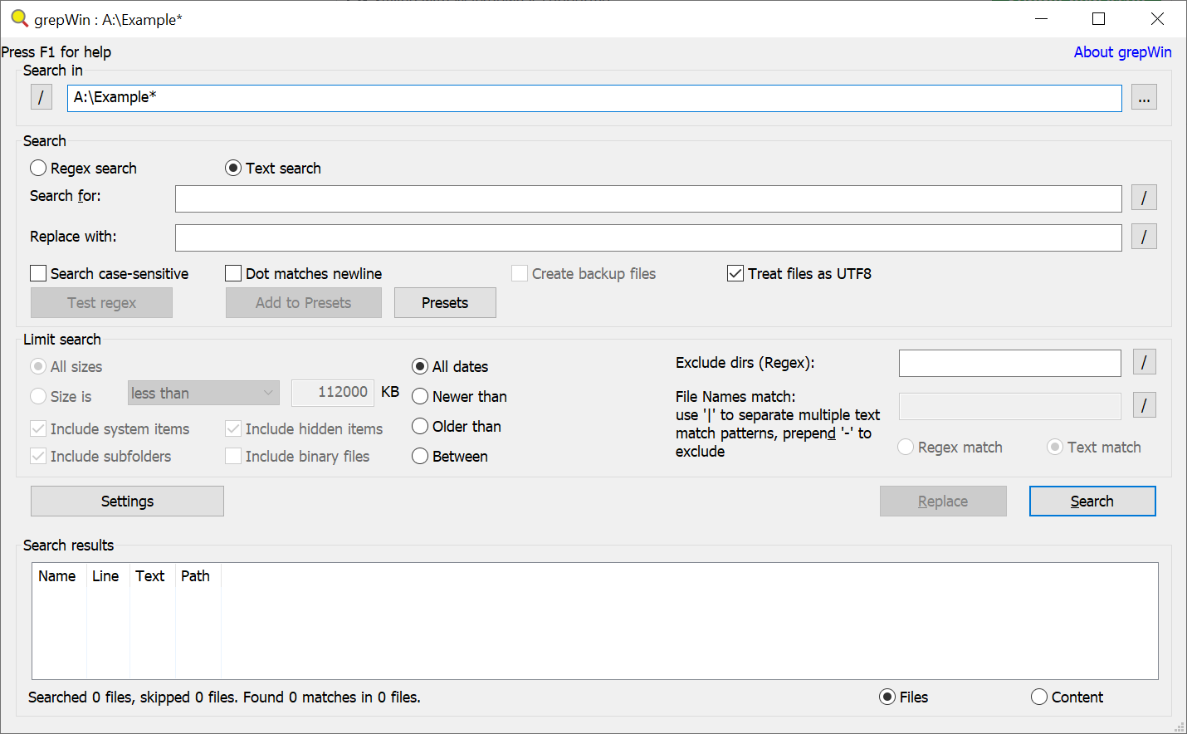
Task: Check the "Dot matches newline" option
Action: (232, 273)
